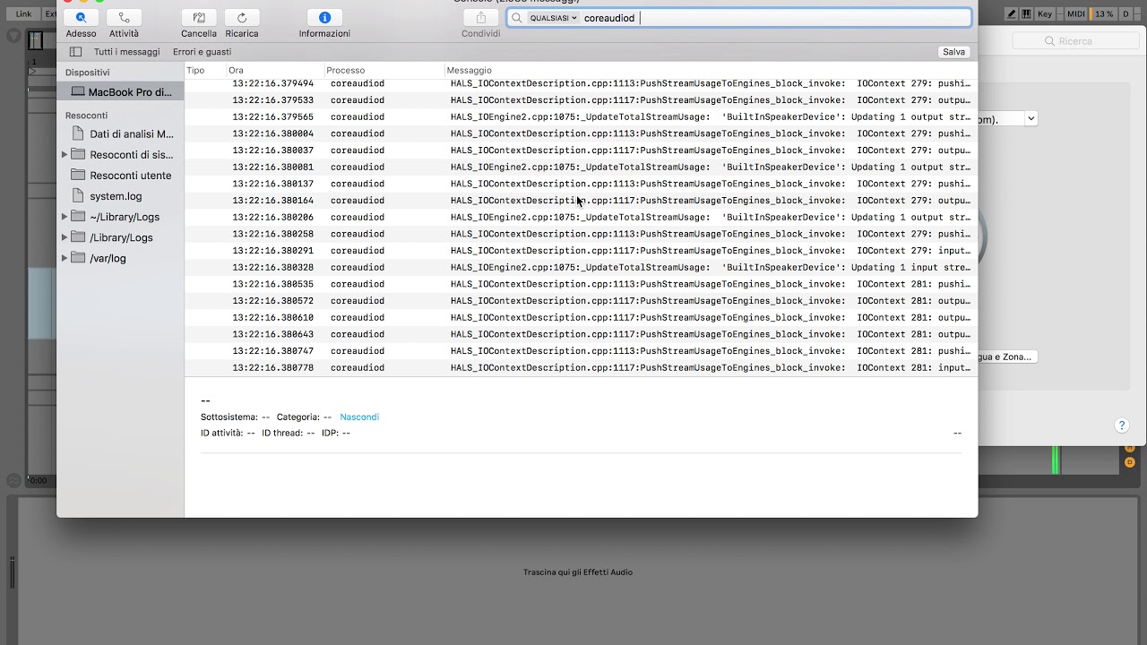Click the system.log file icon
The height and width of the screenshot is (645, 1147).
point(78,196)
